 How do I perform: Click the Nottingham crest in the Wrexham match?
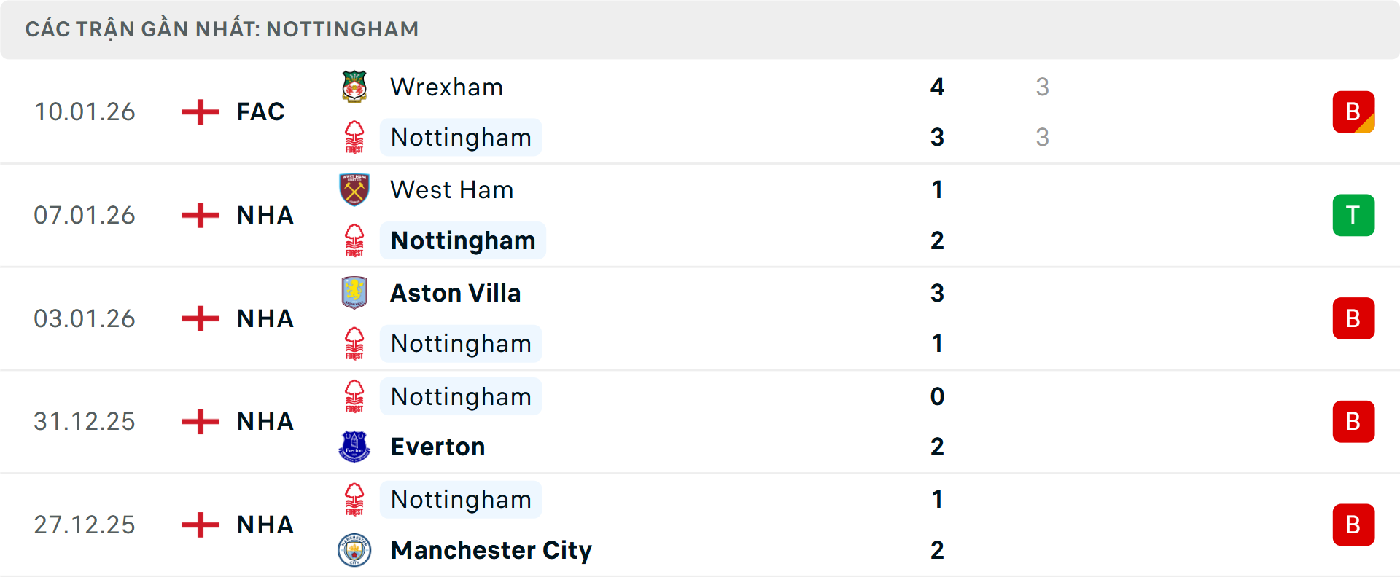coord(354,137)
